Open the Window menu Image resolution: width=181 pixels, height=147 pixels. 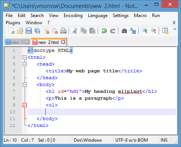click(x=34, y=23)
